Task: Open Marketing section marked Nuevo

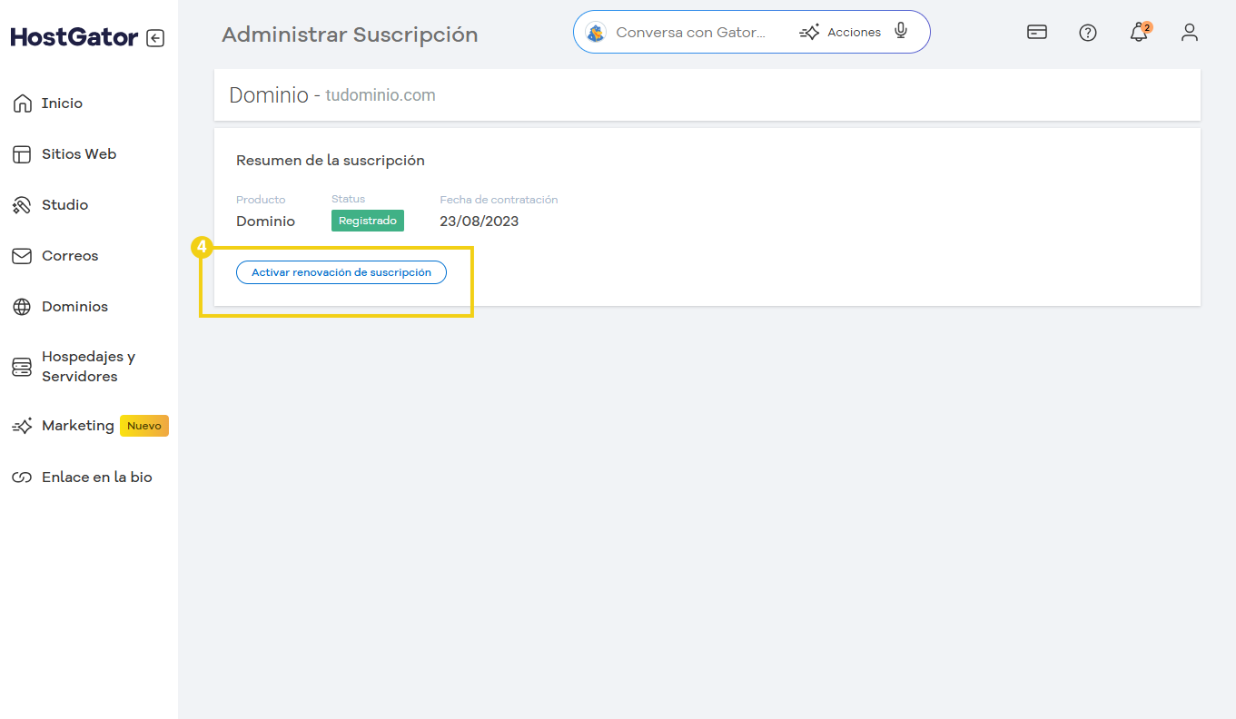Action: [x=77, y=426]
